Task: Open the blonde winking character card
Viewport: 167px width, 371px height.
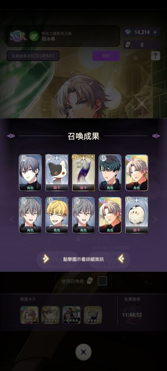Action: click(57, 215)
